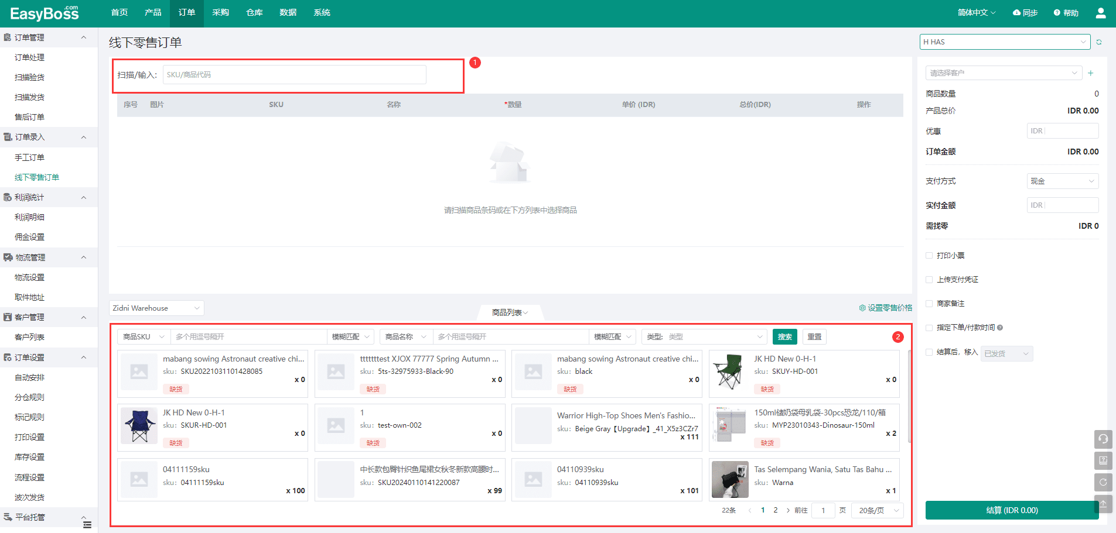
Task: Open the 采购 top menu
Action: click(220, 13)
